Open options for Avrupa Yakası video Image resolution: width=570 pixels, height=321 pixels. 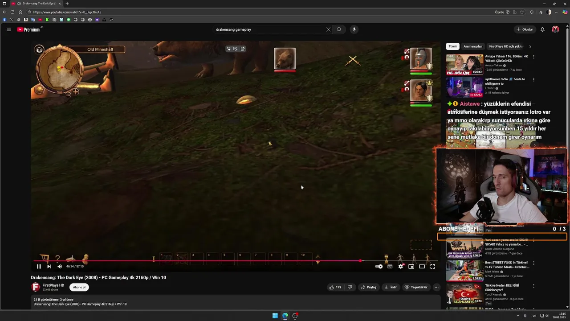coord(533,57)
